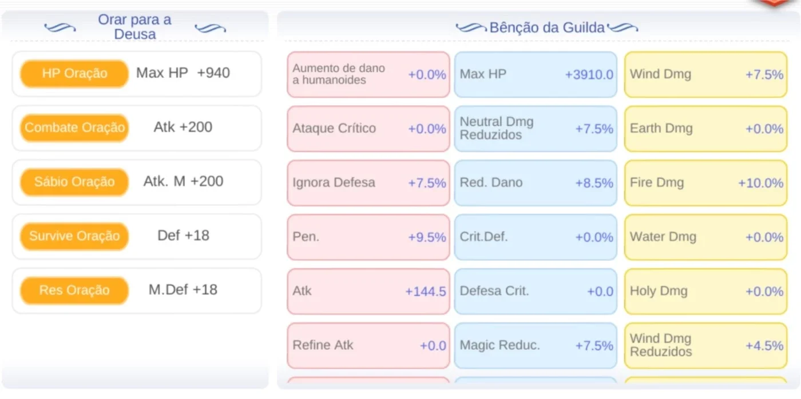The image size is (801, 399).
Task: Open the Wind Dmg Reduzidos blessing
Action: click(x=705, y=345)
